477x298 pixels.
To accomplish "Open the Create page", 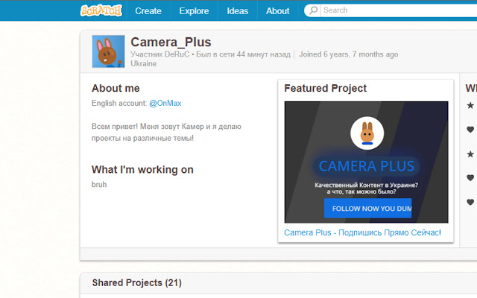I will click(148, 11).
